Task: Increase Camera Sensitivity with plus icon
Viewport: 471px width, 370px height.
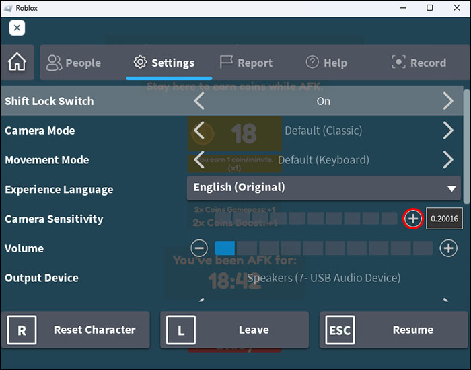Action: pyautogui.click(x=412, y=219)
